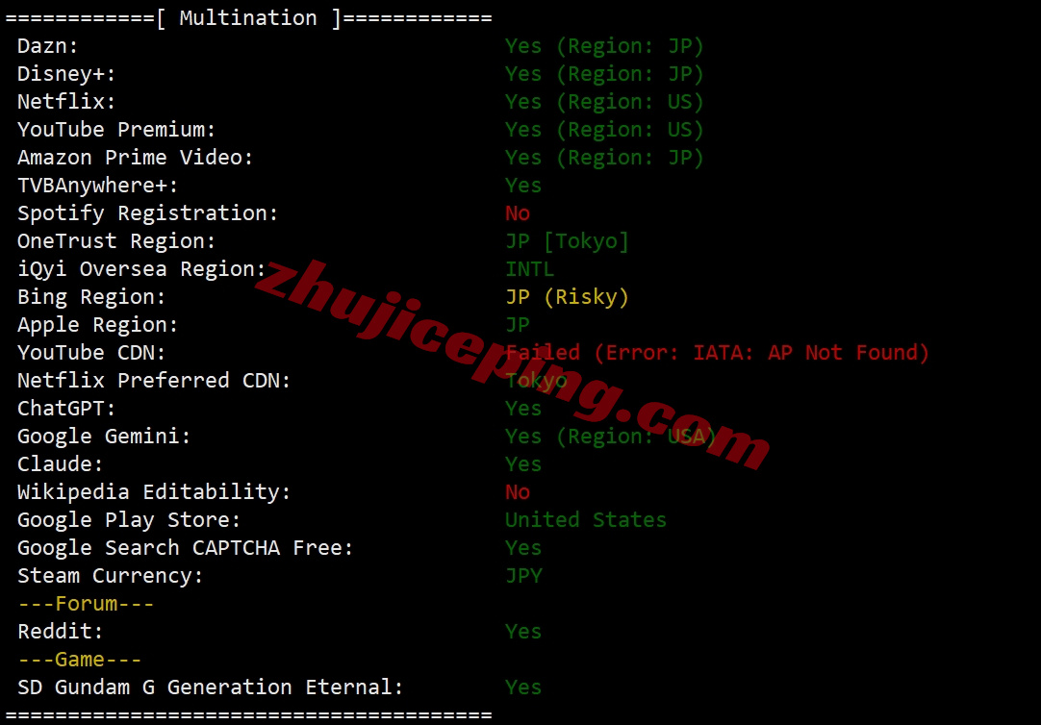Click the red No beside Spotify Registration
The height and width of the screenshot is (725, 1041).
click(518, 212)
